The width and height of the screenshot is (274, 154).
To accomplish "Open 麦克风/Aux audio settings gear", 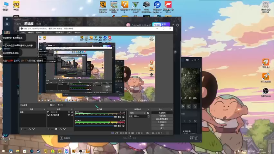I will click(123, 117).
